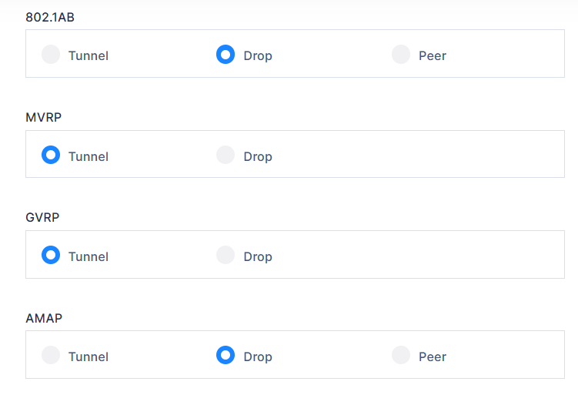The width and height of the screenshot is (578, 405).
Task: Click the AMAP section heading
Action: [44, 317]
